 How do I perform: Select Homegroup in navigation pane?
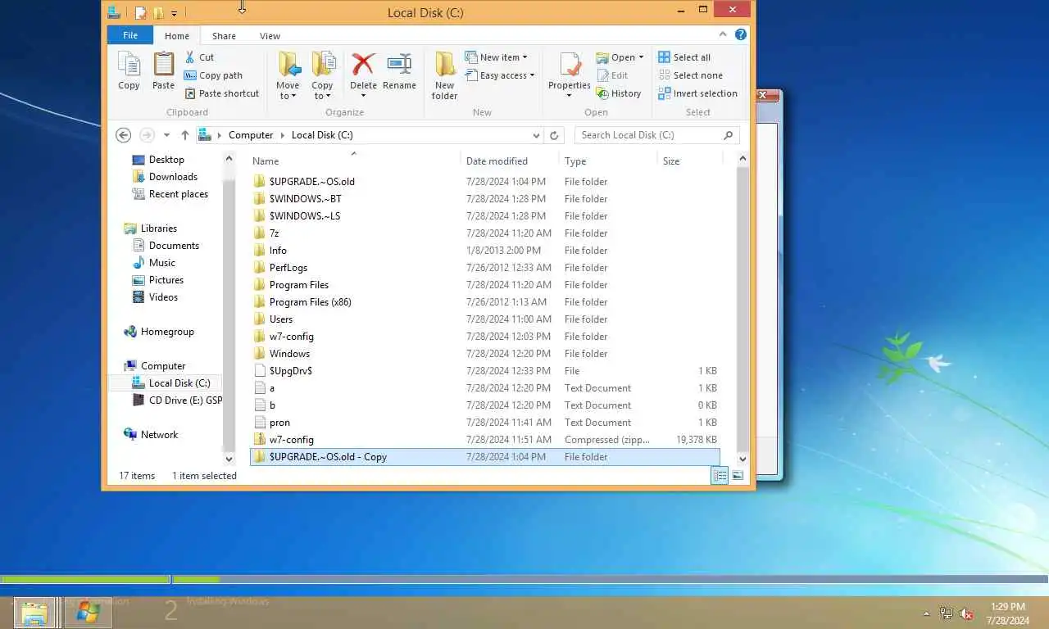click(x=167, y=332)
